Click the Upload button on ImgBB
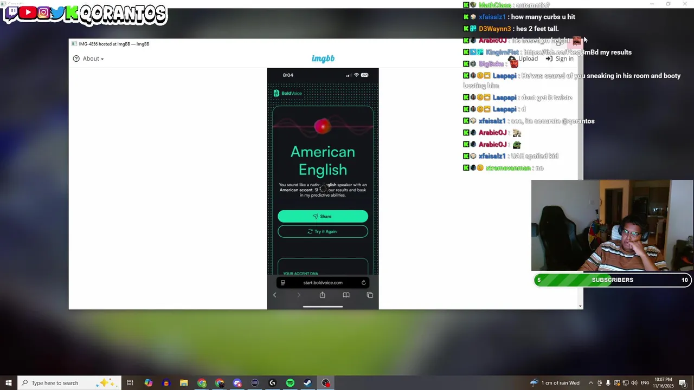Screen dimensions: 694x390 (523, 58)
